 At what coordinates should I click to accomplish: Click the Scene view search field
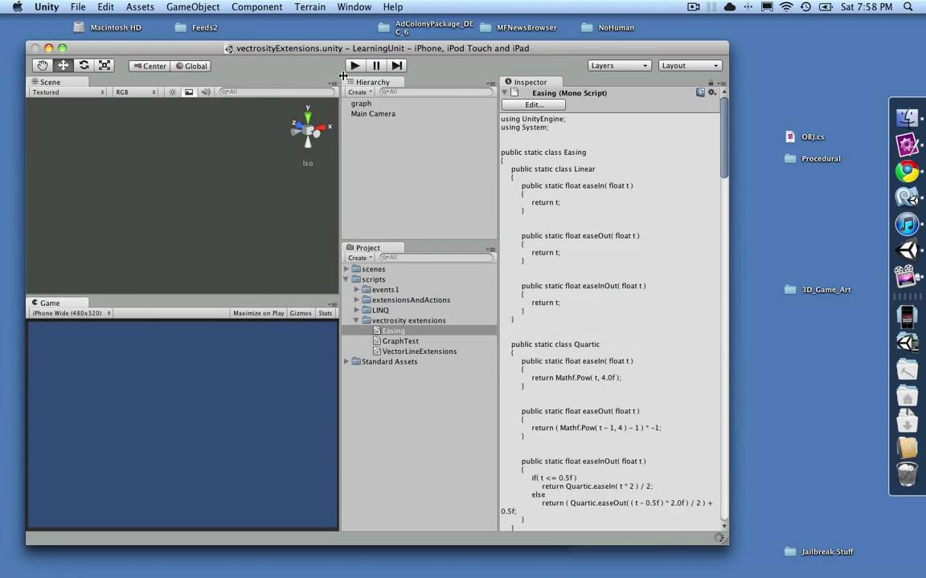pos(277,92)
